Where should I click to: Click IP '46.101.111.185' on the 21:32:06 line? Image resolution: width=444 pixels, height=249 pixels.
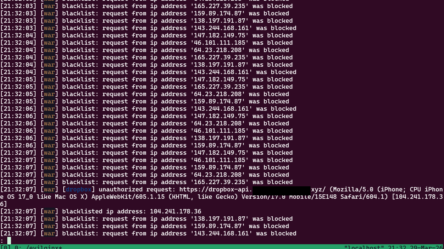(x=219, y=131)
